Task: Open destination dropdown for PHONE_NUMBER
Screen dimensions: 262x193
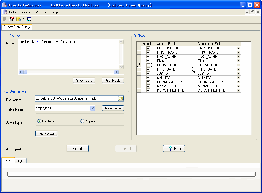Action: (x=238, y=65)
